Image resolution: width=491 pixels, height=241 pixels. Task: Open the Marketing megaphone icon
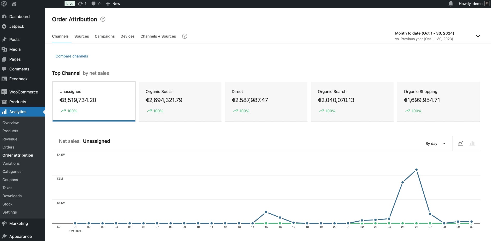[4, 223]
